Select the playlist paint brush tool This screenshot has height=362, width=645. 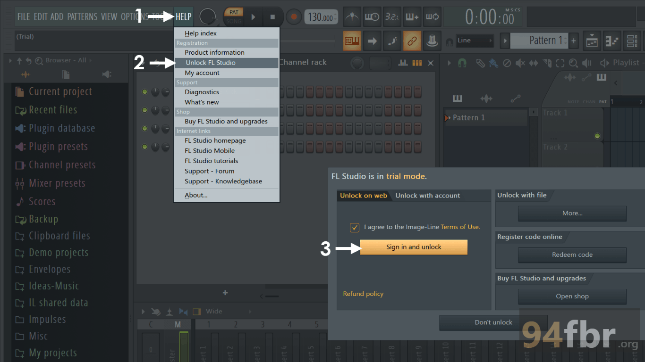pyautogui.click(x=493, y=63)
